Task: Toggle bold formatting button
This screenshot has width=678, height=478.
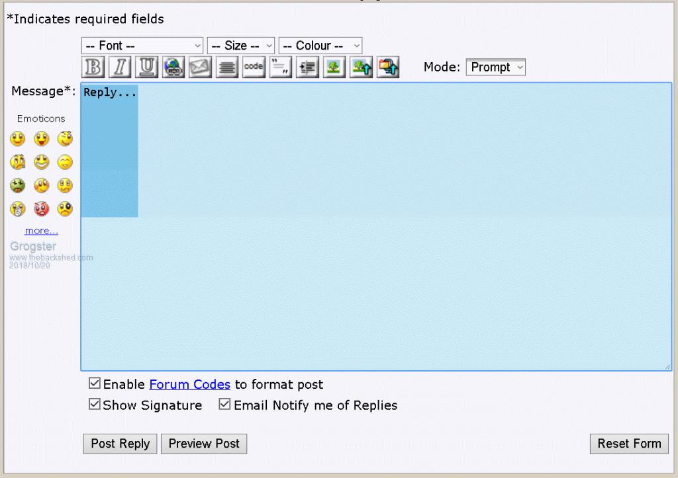Action: (94, 67)
